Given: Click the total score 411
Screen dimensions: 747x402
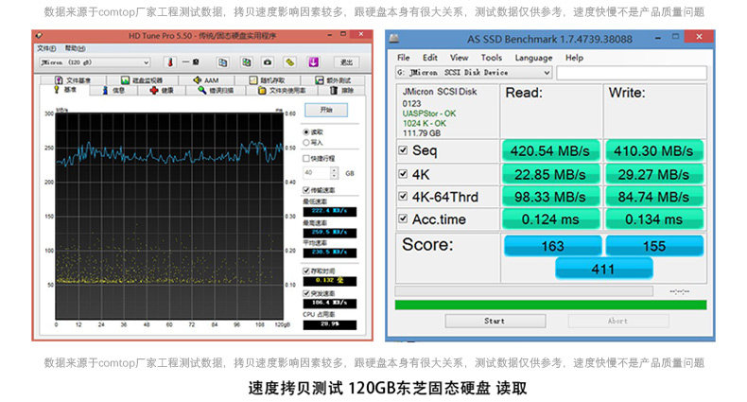Looking at the screenshot, I should (603, 269).
